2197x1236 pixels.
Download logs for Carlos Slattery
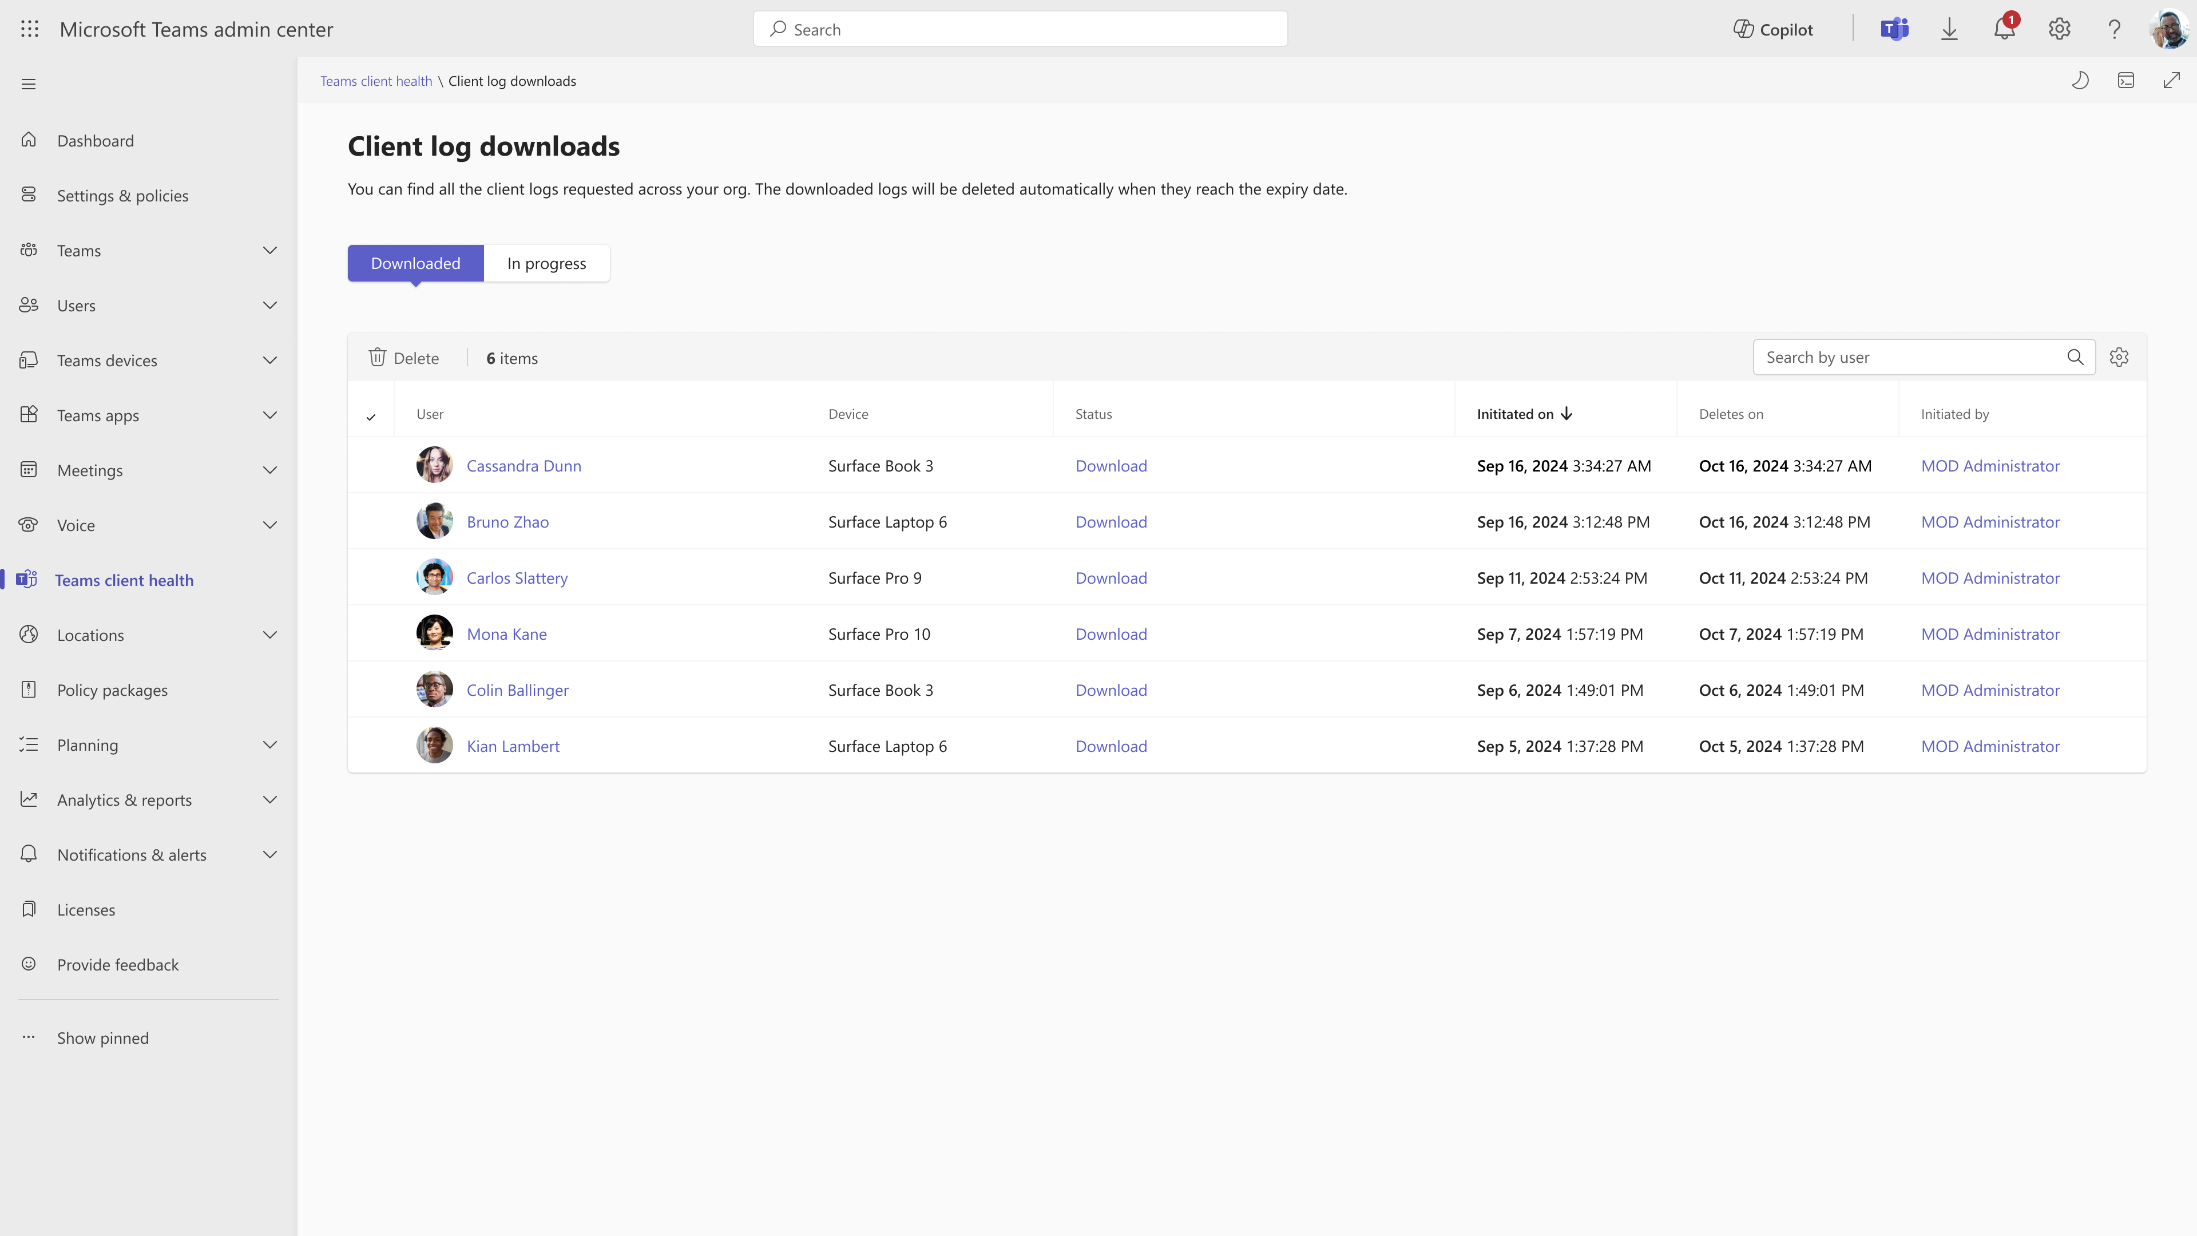pyautogui.click(x=1111, y=577)
